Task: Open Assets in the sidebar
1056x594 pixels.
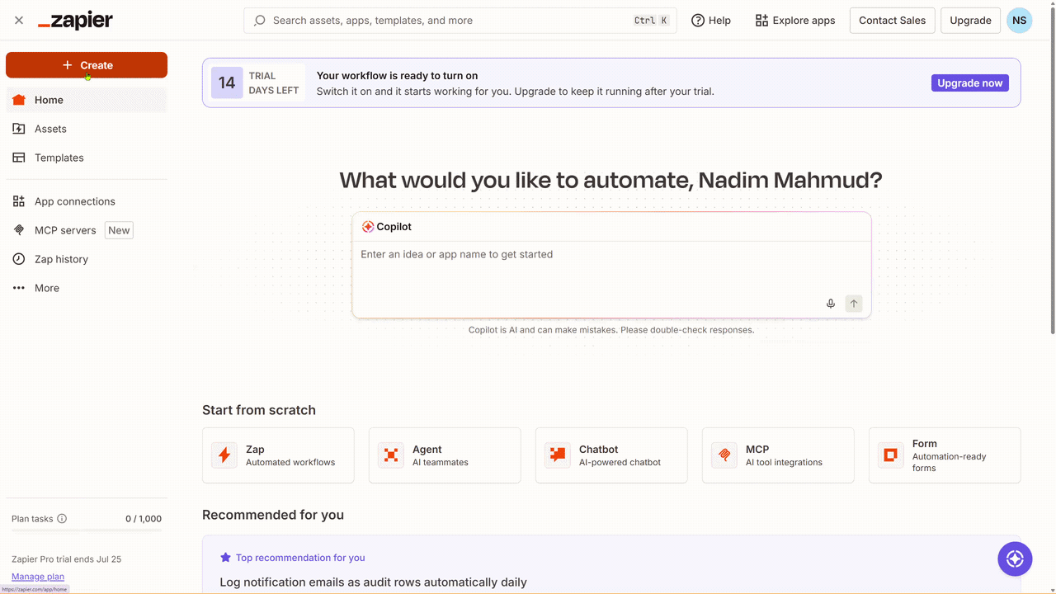Action: (87, 129)
